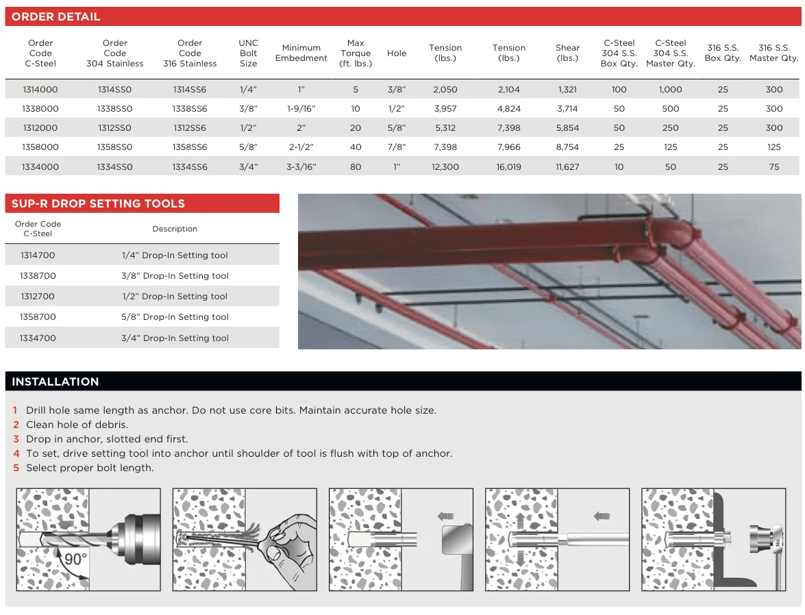Image resolution: width=805 pixels, height=615 pixels.
Task: Select 304 stainless code 1334SS0
Action: pyautogui.click(x=115, y=167)
